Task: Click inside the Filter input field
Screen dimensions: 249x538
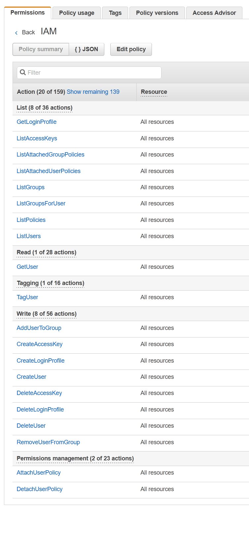Action: [89, 72]
